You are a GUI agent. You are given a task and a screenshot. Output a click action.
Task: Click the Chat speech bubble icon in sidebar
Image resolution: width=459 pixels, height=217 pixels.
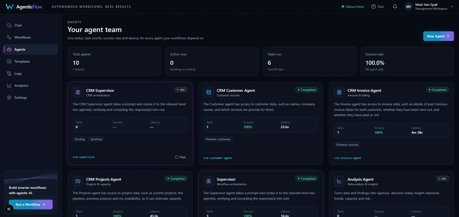tap(9, 25)
